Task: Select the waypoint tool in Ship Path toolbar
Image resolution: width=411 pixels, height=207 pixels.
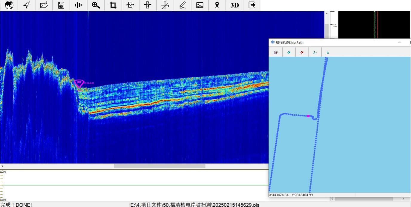Action: (315, 52)
